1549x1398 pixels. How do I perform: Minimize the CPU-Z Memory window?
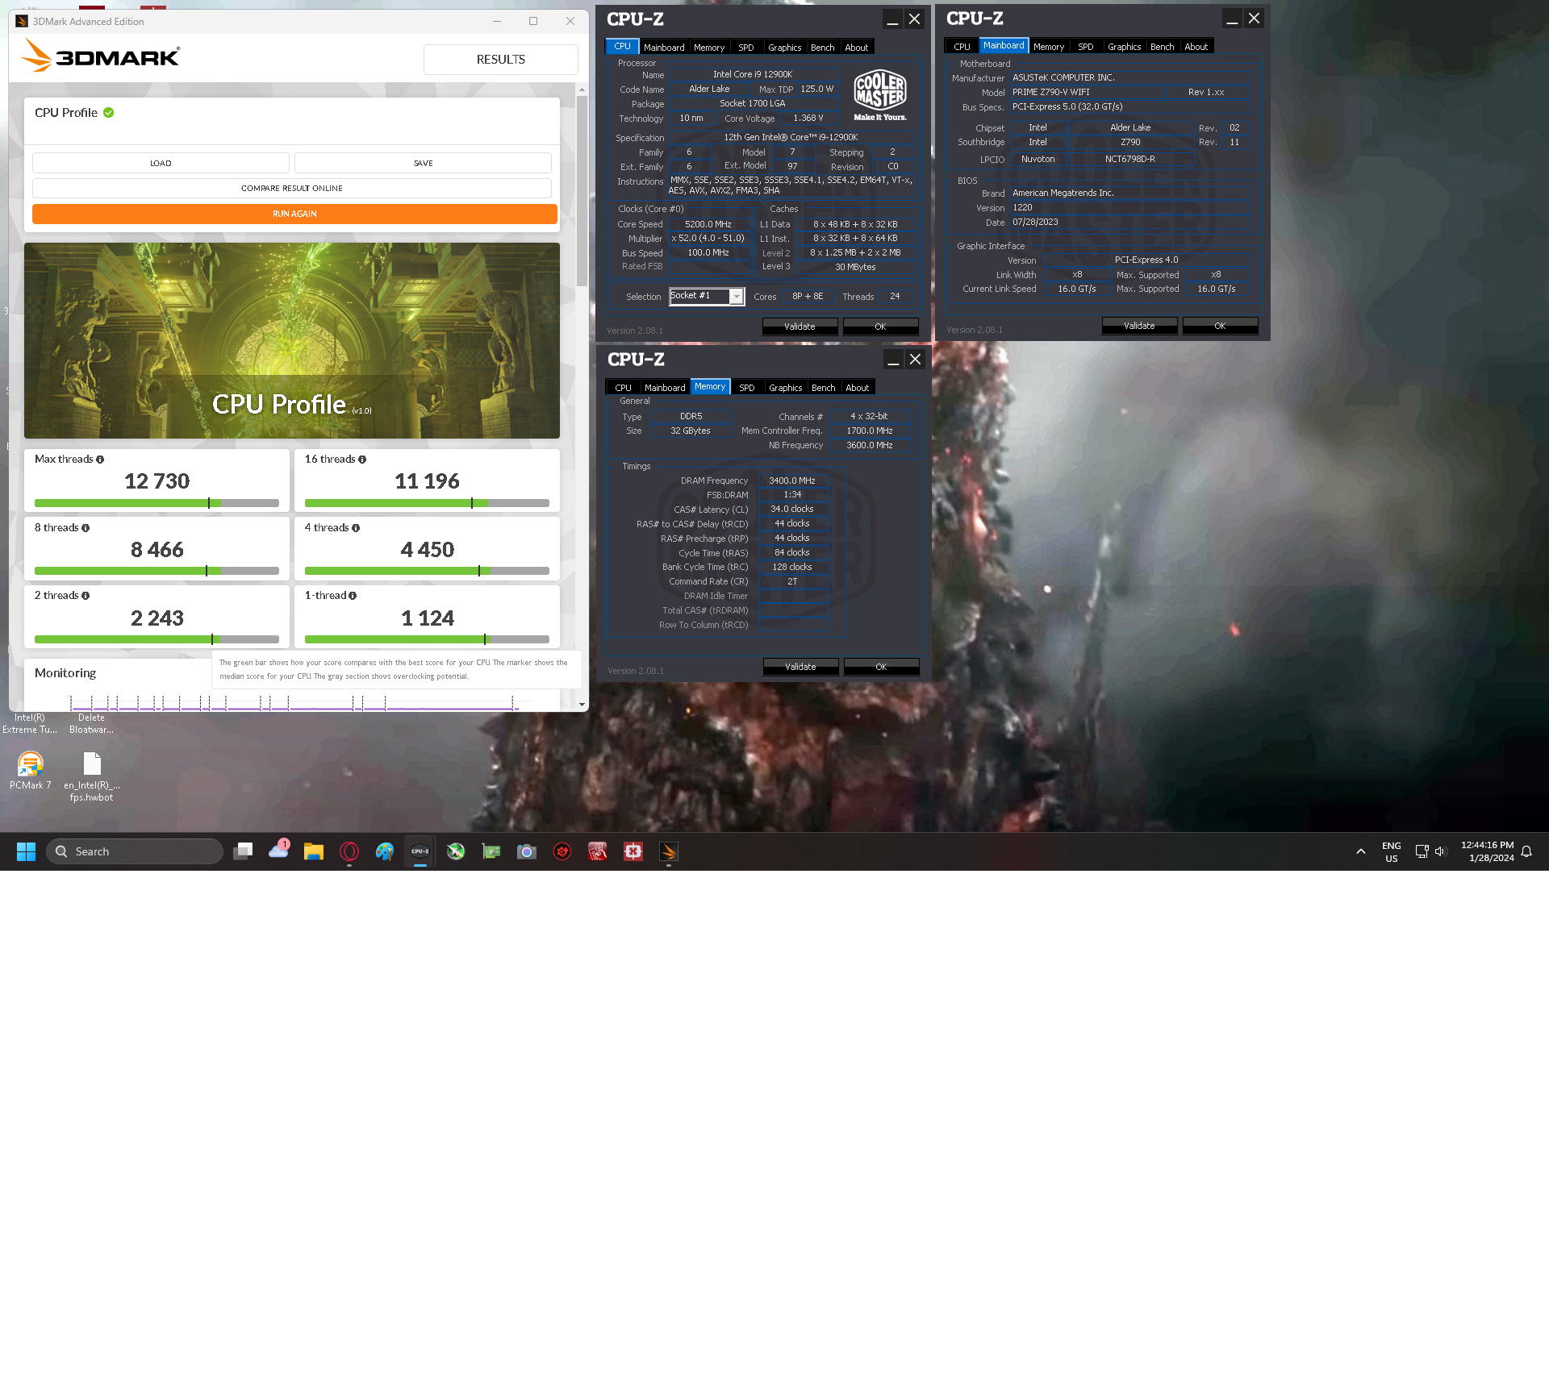pyautogui.click(x=893, y=360)
